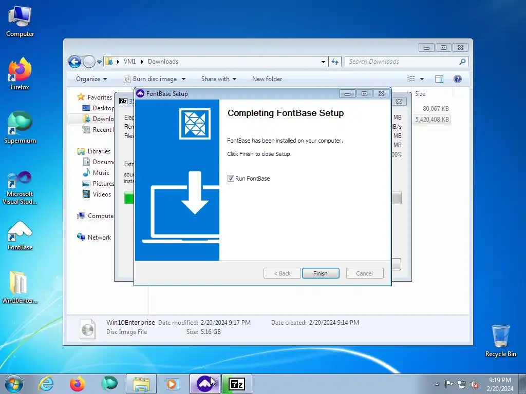Open Supermium desktop shortcut
This screenshot has height=394, width=526.
coord(20,128)
